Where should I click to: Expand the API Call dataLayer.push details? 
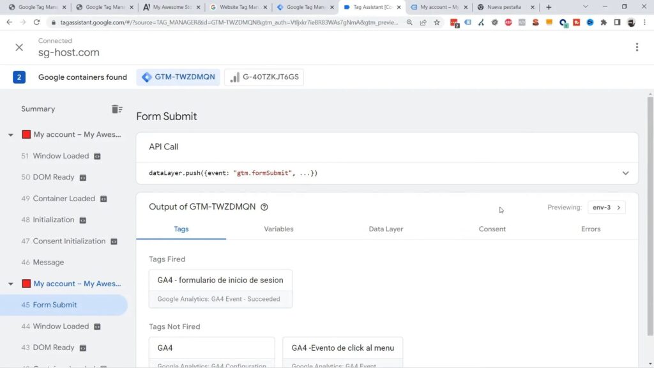(625, 173)
